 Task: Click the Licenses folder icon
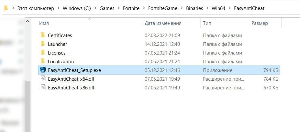[42, 53]
